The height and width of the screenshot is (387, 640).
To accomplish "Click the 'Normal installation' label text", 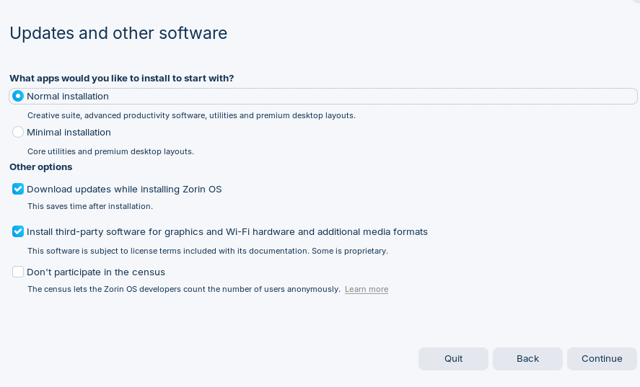I will click(x=68, y=97).
